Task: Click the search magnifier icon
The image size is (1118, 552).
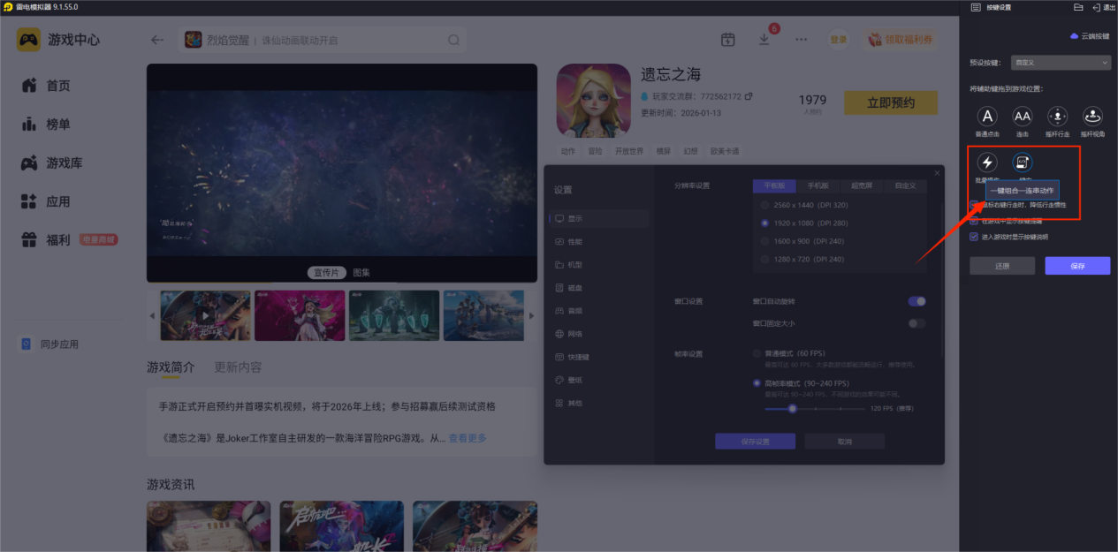Action: pyautogui.click(x=453, y=40)
